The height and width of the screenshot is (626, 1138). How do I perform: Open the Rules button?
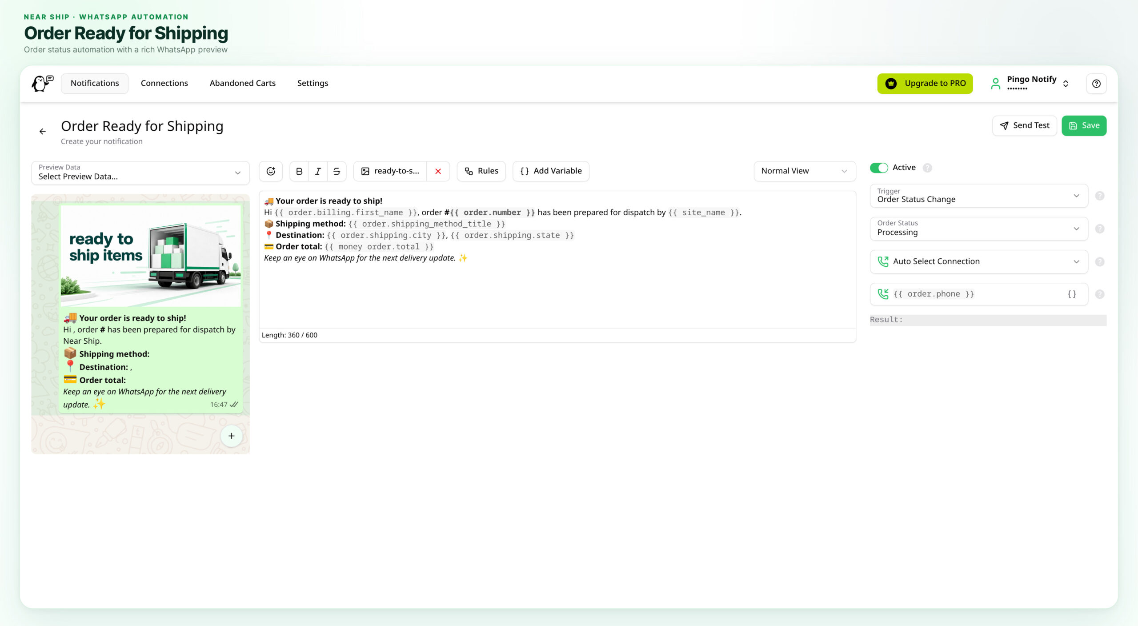tap(481, 171)
